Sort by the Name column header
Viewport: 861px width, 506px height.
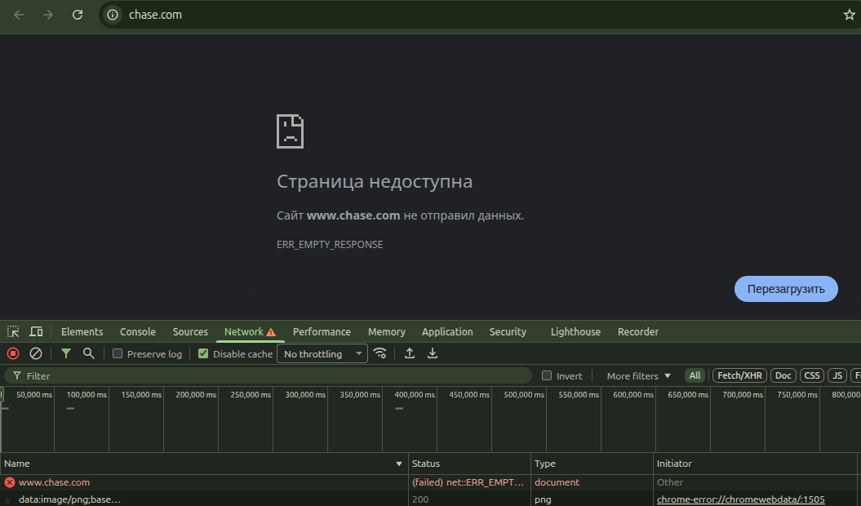tap(204, 464)
